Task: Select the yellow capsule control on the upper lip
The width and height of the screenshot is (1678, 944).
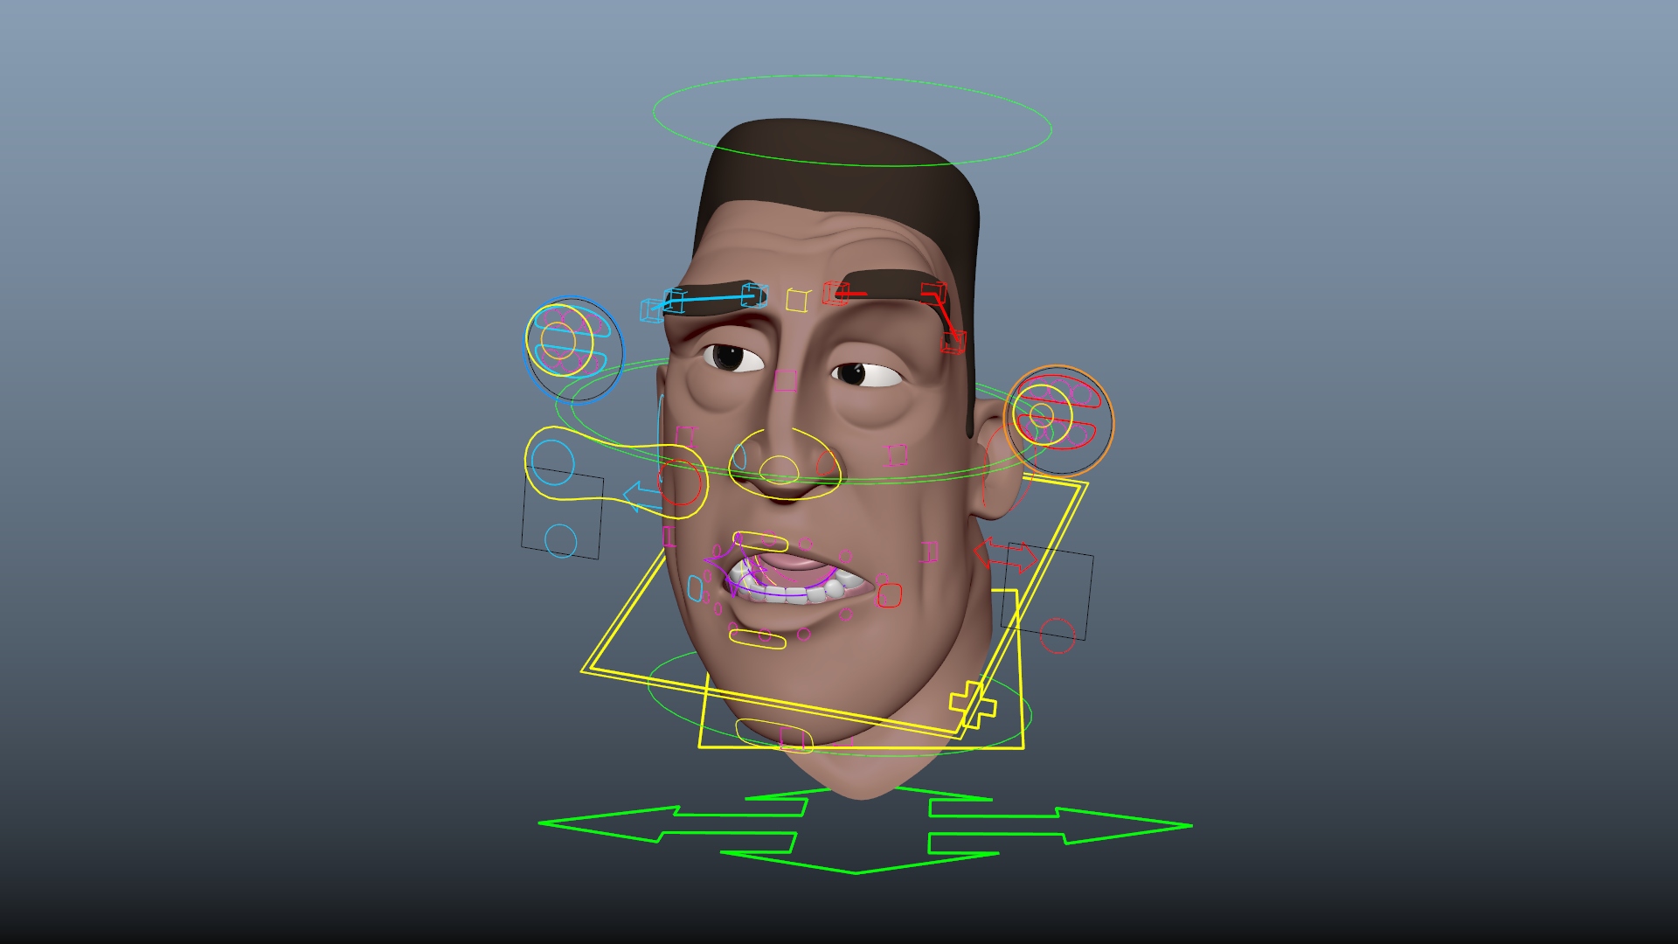Action: (760, 542)
